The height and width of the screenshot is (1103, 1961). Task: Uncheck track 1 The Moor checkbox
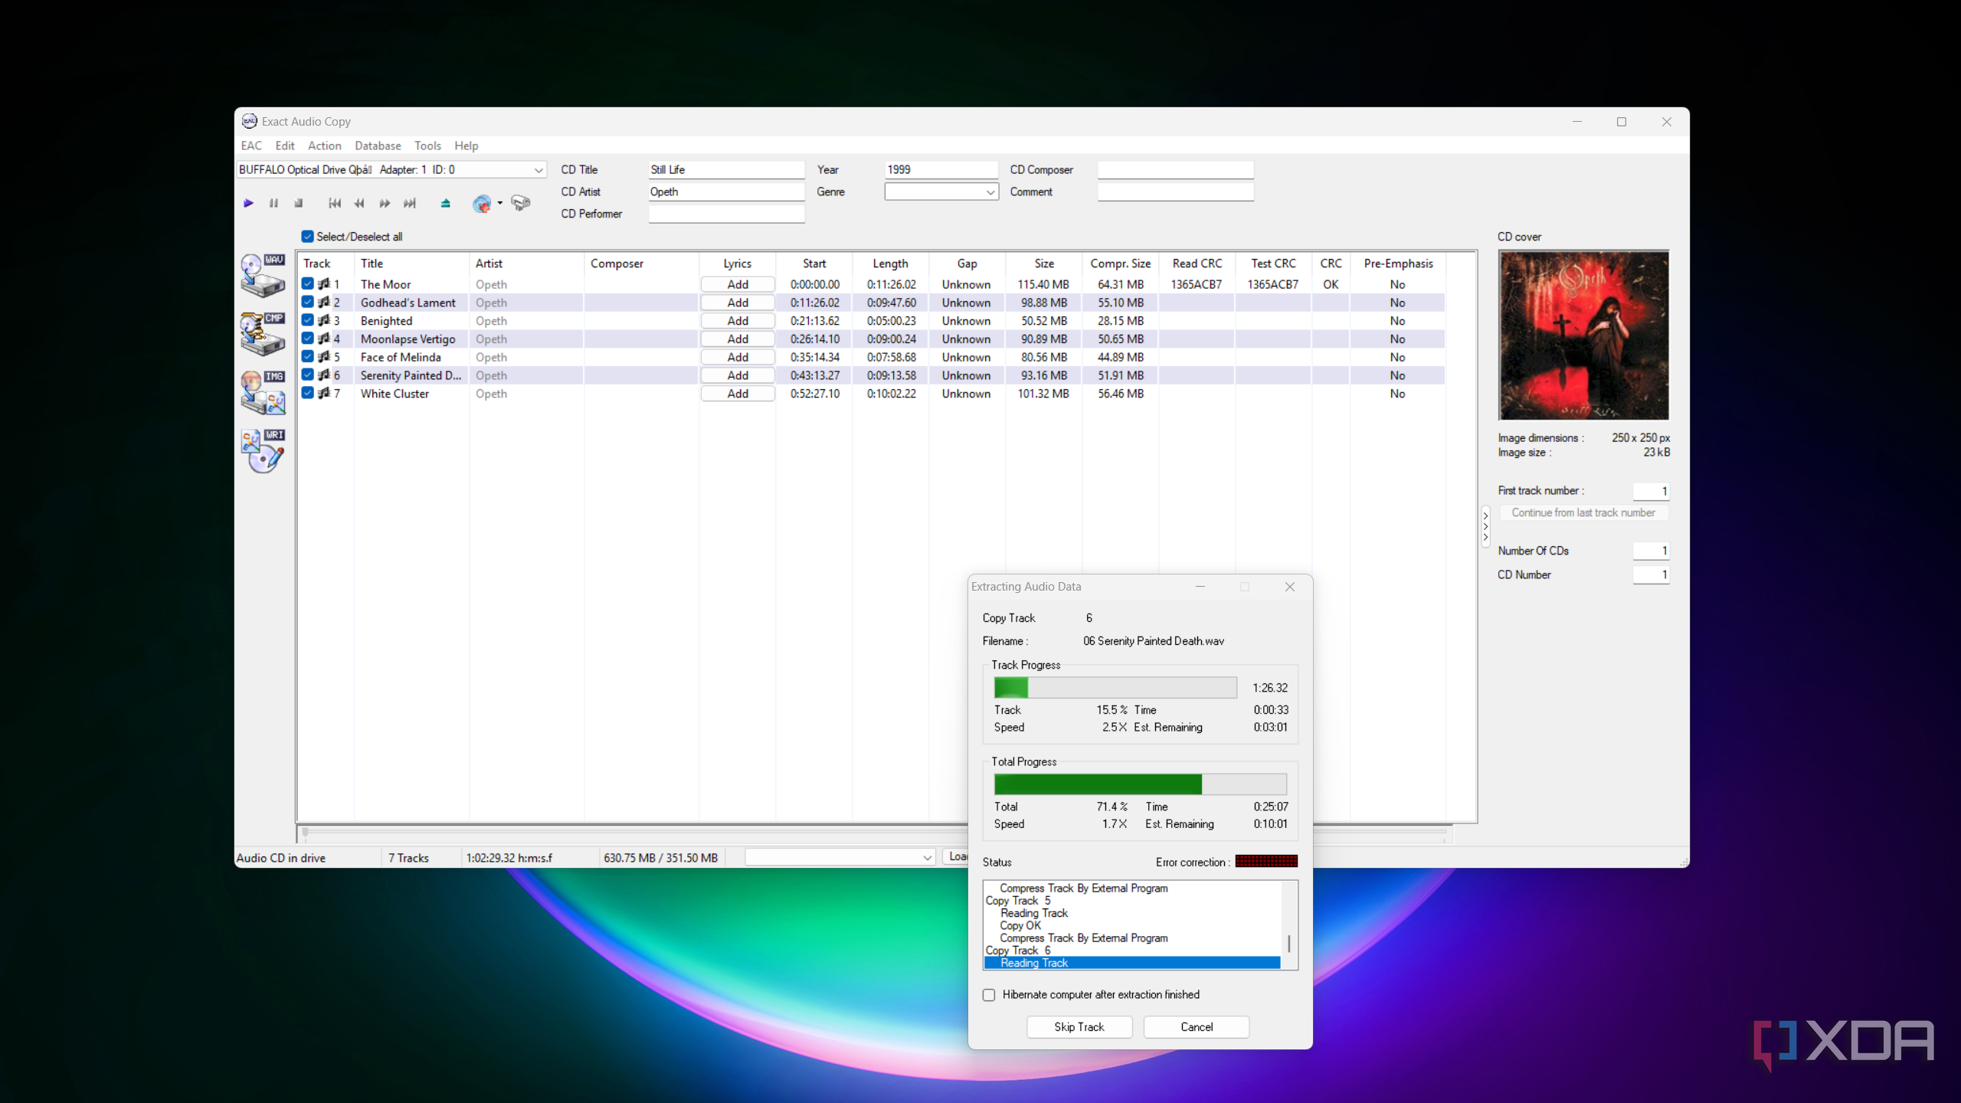(307, 284)
